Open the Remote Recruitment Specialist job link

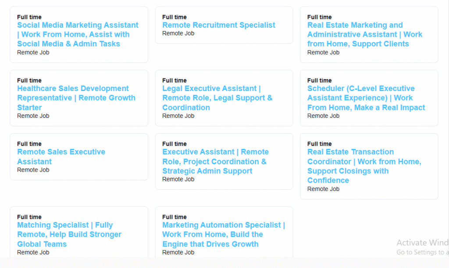[218, 25]
